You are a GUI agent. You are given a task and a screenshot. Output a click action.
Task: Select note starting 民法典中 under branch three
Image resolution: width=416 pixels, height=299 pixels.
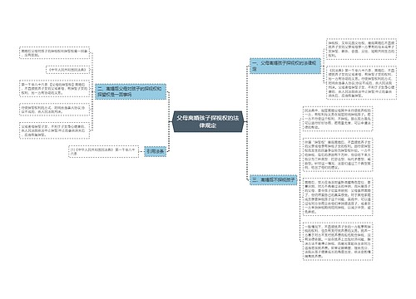click(338, 119)
